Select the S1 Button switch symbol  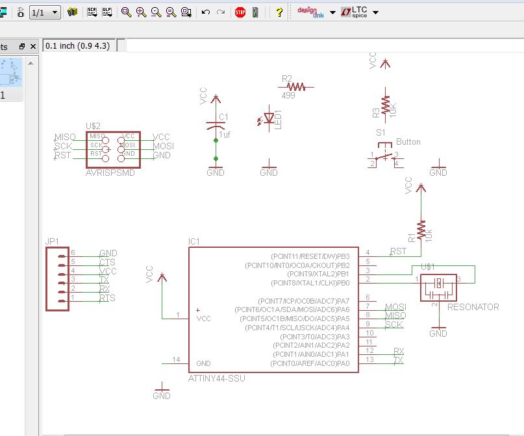(x=385, y=156)
